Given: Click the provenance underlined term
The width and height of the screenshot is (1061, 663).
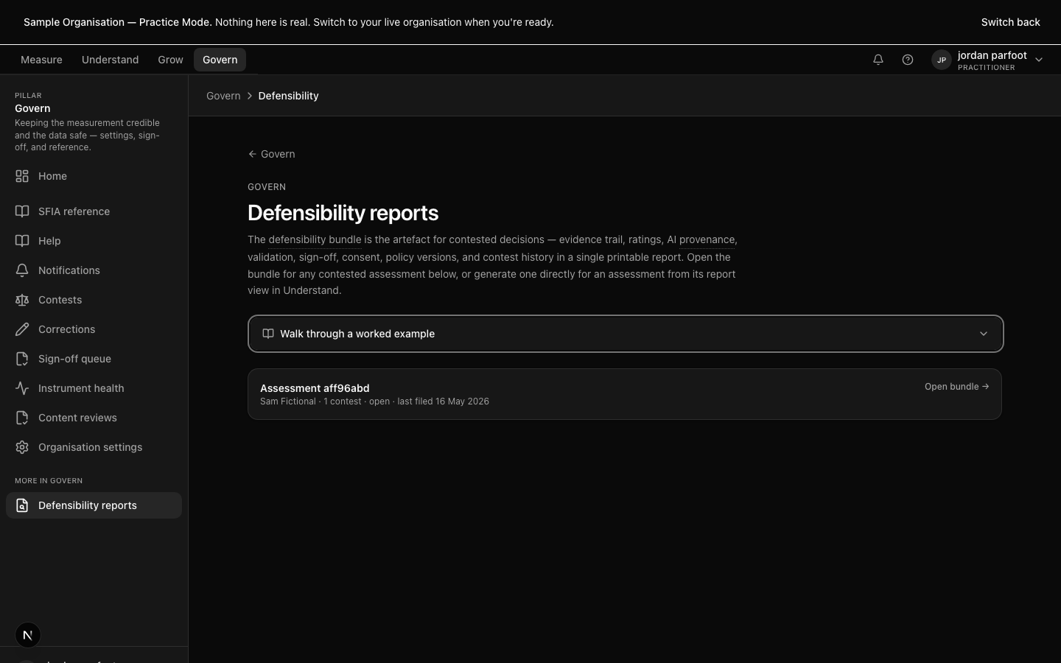Looking at the screenshot, I should coord(707,240).
